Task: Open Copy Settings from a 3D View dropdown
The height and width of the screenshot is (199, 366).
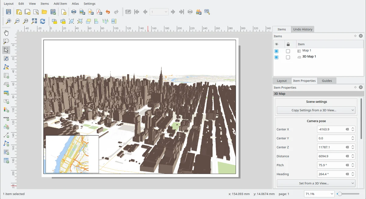Action: [x=316, y=110]
